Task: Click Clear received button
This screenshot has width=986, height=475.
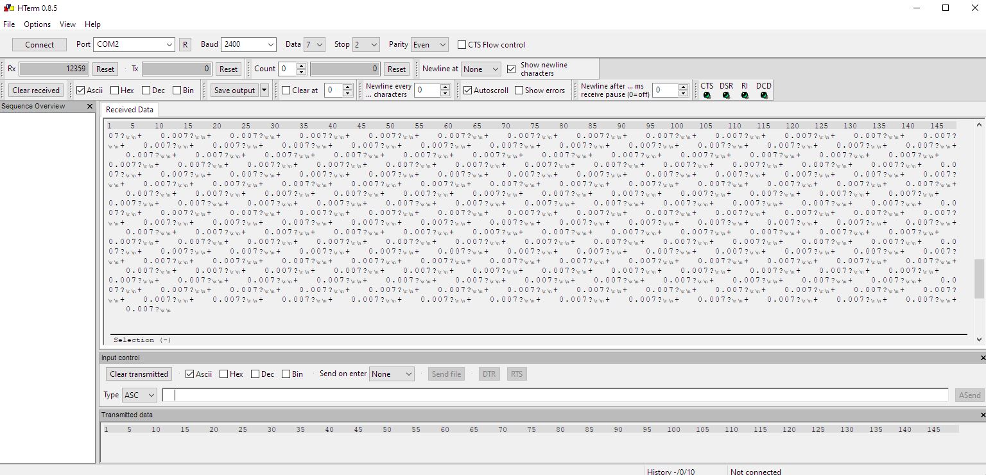Action: coord(37,91)
